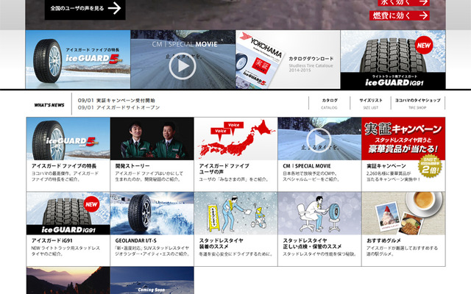Click text スタッドレスタイヤの性能を保つ秘訣。
471x294 pixels.
click(319, 254)
